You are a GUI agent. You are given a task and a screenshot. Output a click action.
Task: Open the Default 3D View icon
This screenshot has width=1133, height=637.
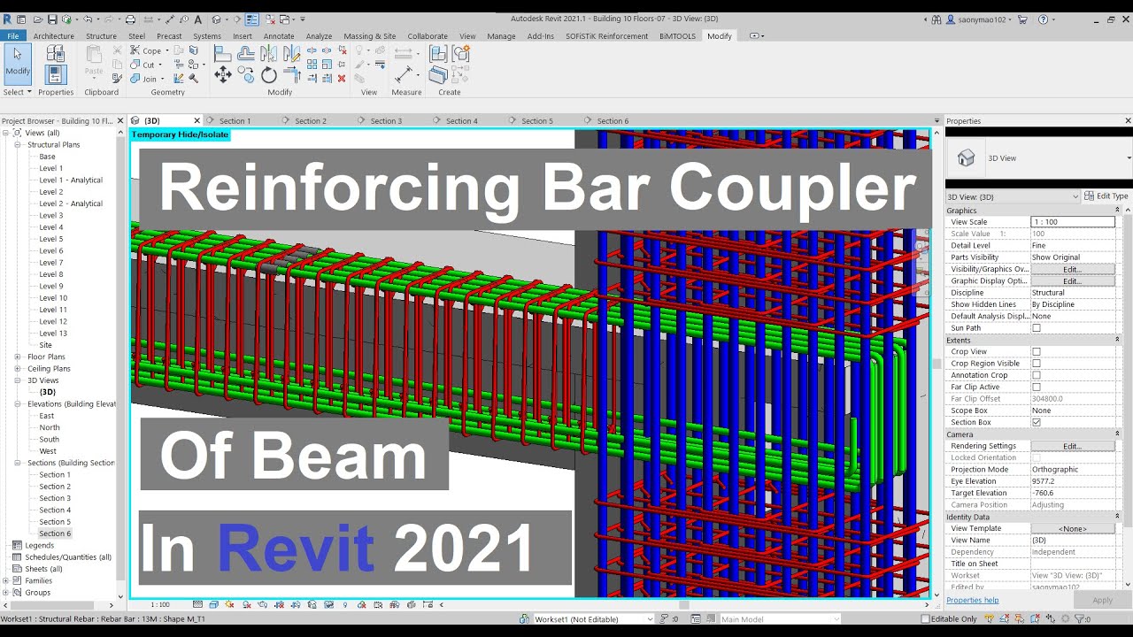click(x=217, y=19)
